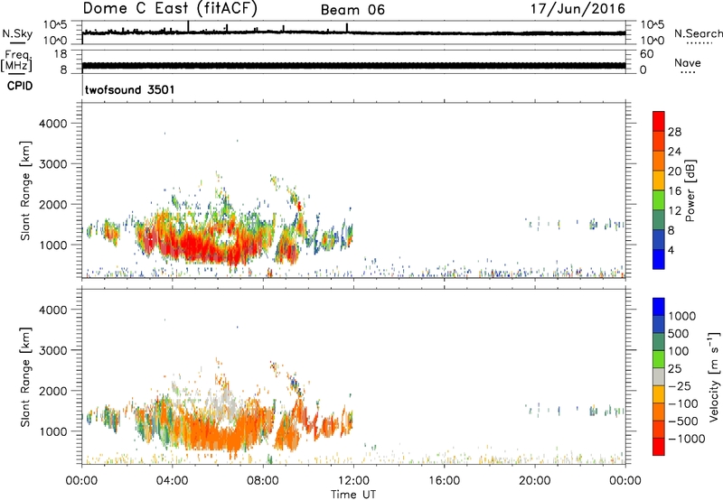Click the '12:00' time tick label
This screenshot has width=723, height=500.
353,481
